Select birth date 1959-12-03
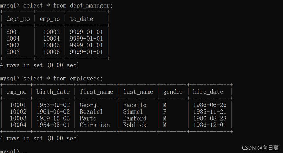283x153 pixels. coord(53,118)
